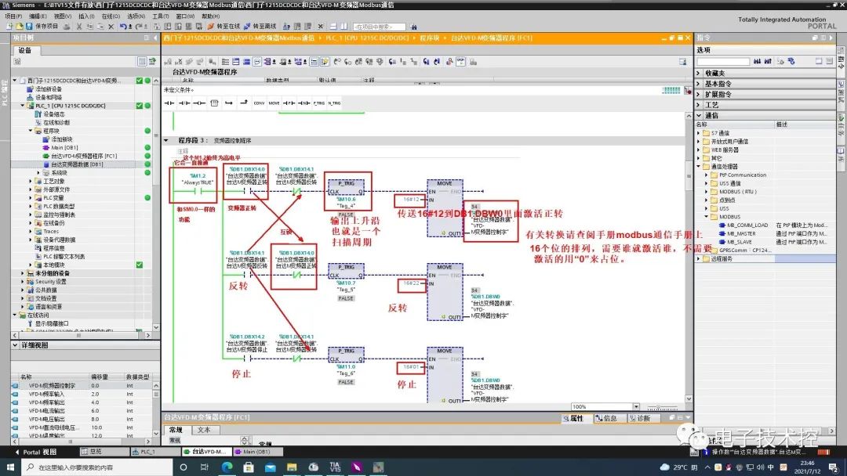Collapse the 详细视图 panel header
The image size is (847, 476).
click(15, 345)
